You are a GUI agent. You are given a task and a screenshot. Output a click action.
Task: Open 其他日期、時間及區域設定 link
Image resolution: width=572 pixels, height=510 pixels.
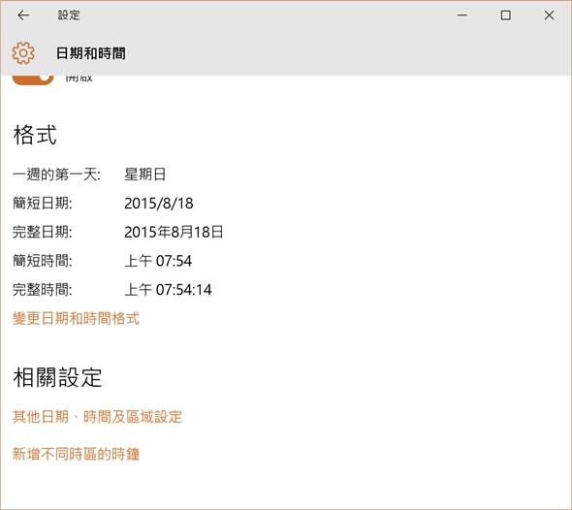point(97,417)
